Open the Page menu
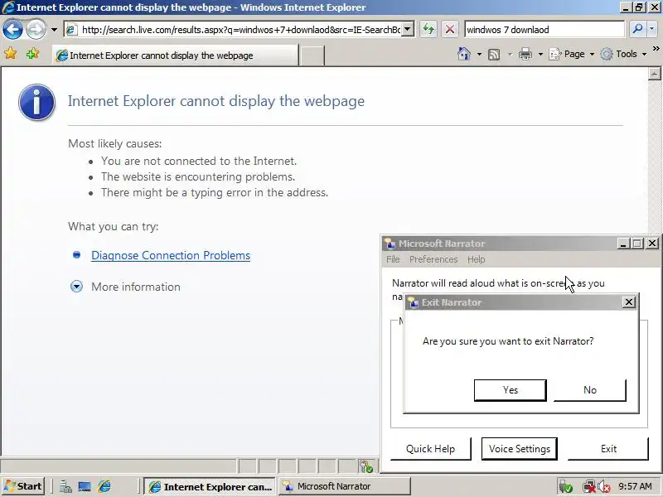Image resolution: width=663 pixels, height=497 pixels. 571,54
